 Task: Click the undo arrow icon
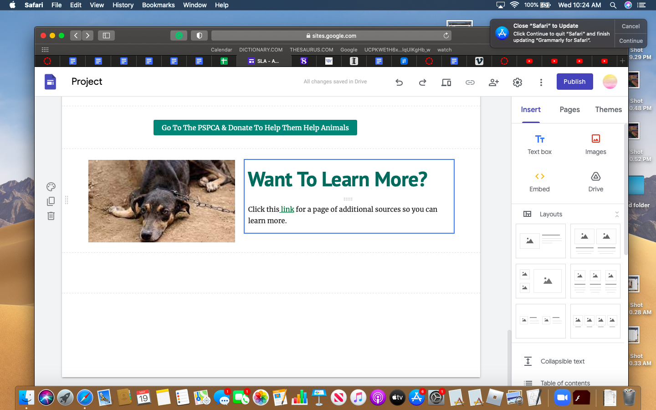(399, 82)
